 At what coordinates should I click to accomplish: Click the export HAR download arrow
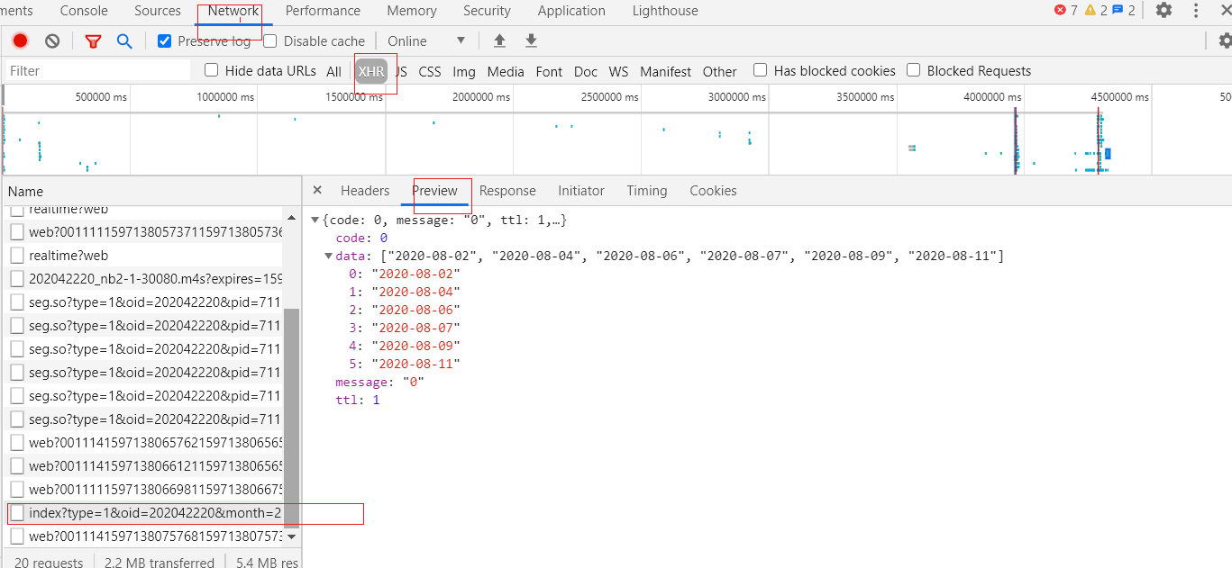coord(531,41)
